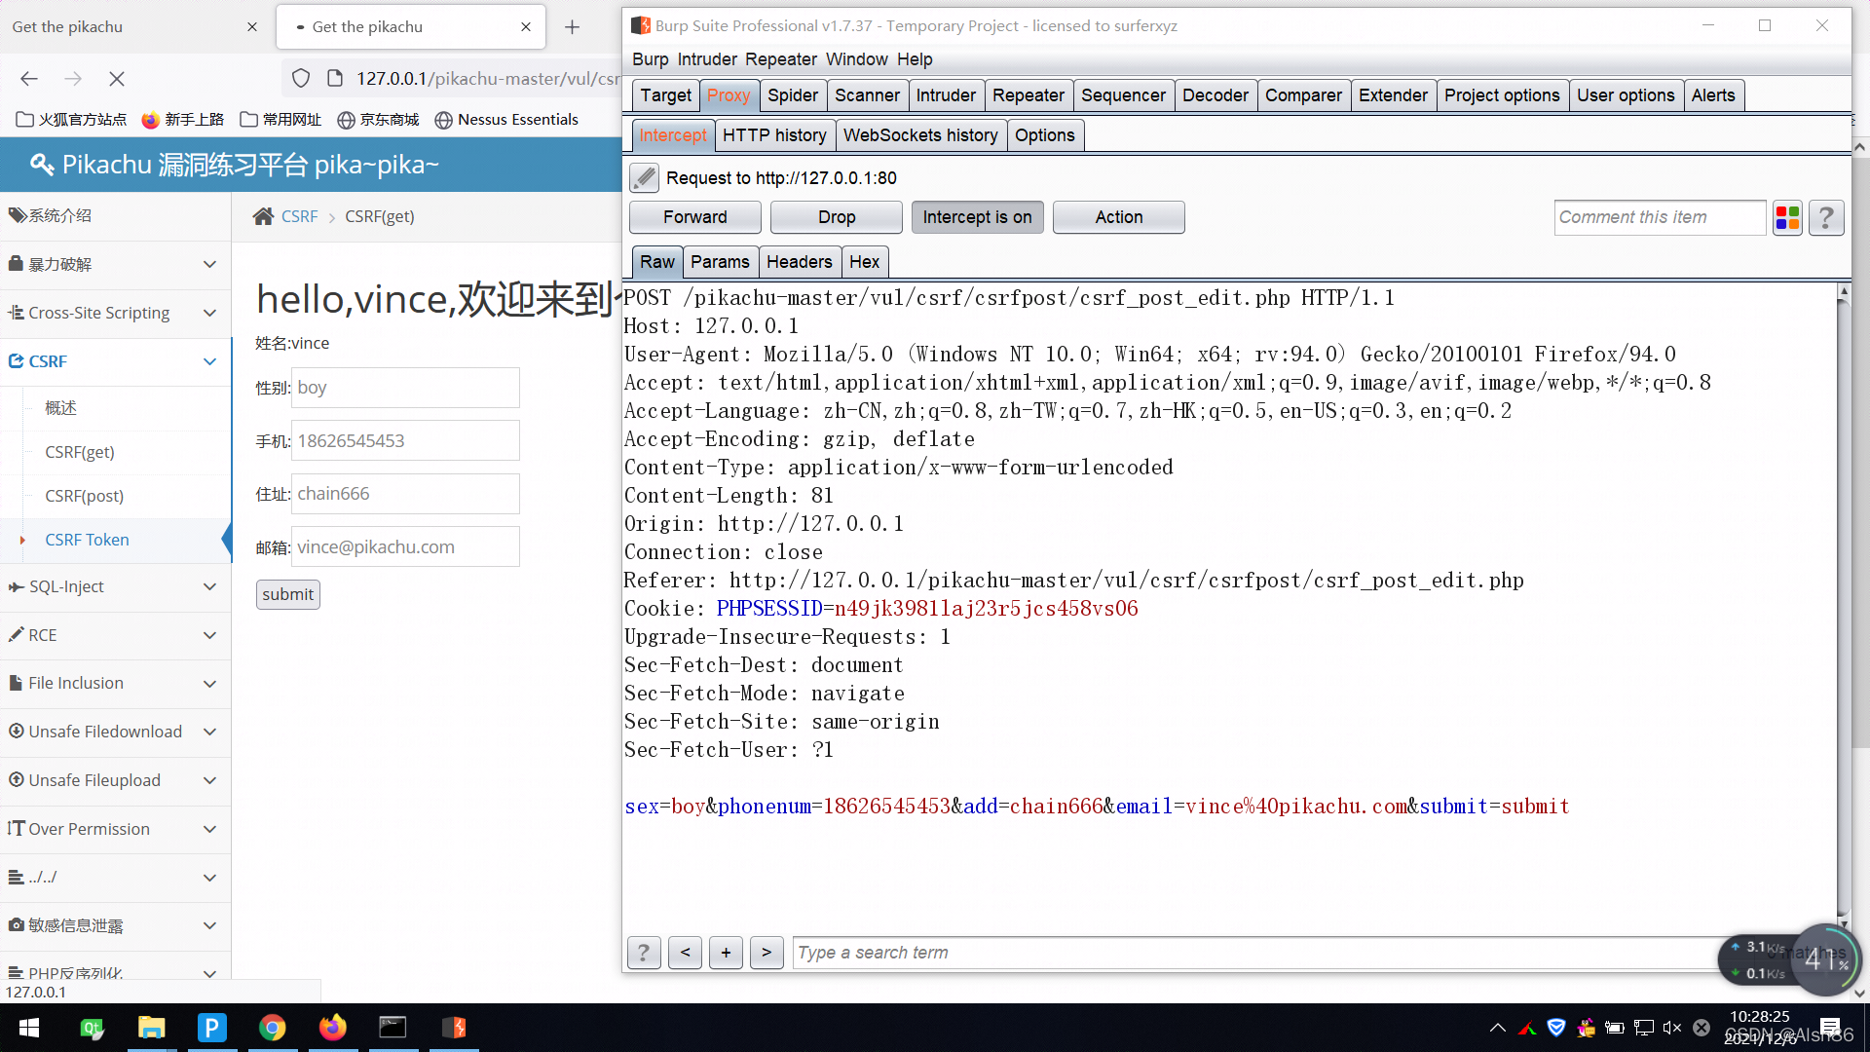Open Chrome from the taskbar
Viewport: 1870px width, 1052px height.
pyautogui.click(x=273, y=1028)
